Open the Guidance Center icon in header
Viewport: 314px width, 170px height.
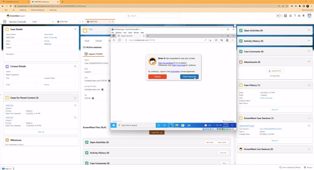pos(291,16)
